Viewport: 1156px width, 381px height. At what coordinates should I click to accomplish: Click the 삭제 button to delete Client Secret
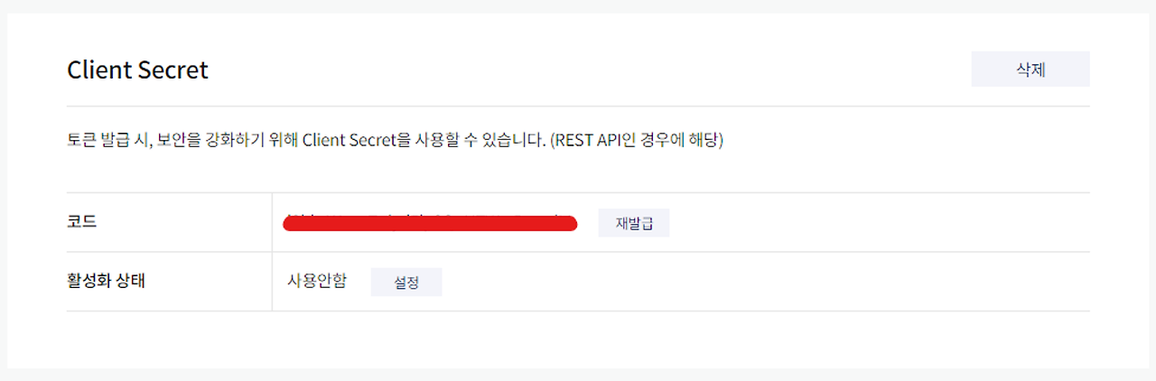[1030, 70]
